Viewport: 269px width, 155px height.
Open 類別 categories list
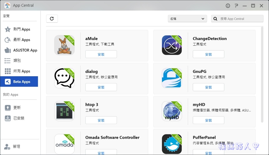tap(19, 61)
